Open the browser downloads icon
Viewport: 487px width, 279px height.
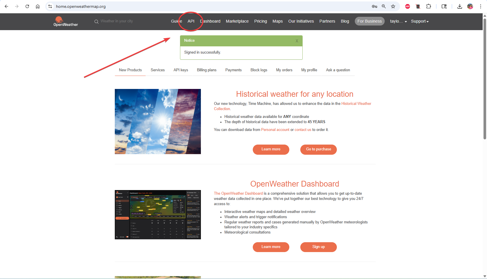(460, 6)
